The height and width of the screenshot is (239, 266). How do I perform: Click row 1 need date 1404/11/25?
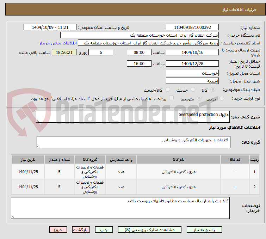(x=28, y=172)
